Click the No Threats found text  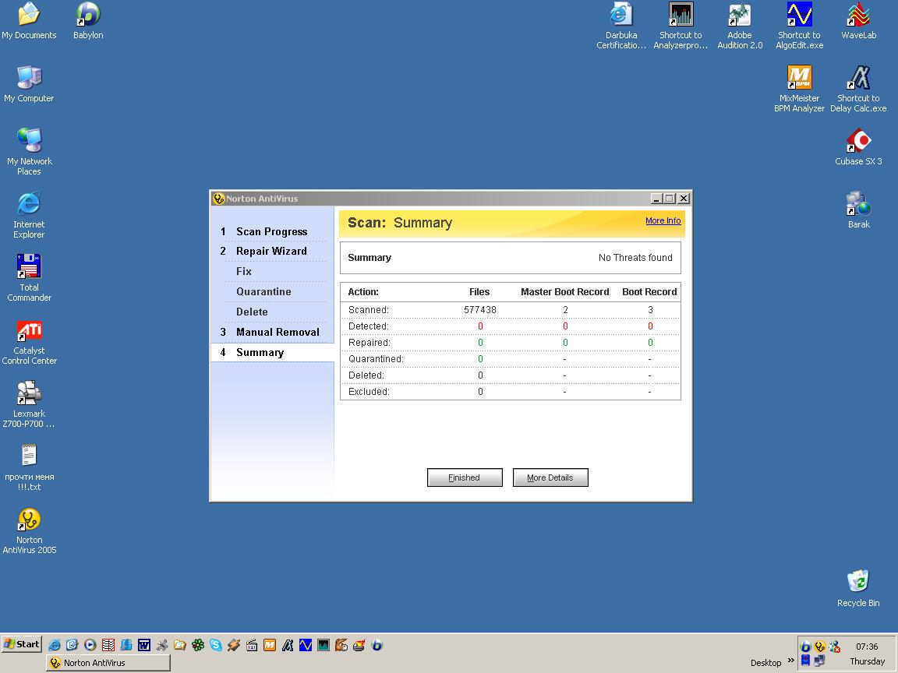[635, 258]
